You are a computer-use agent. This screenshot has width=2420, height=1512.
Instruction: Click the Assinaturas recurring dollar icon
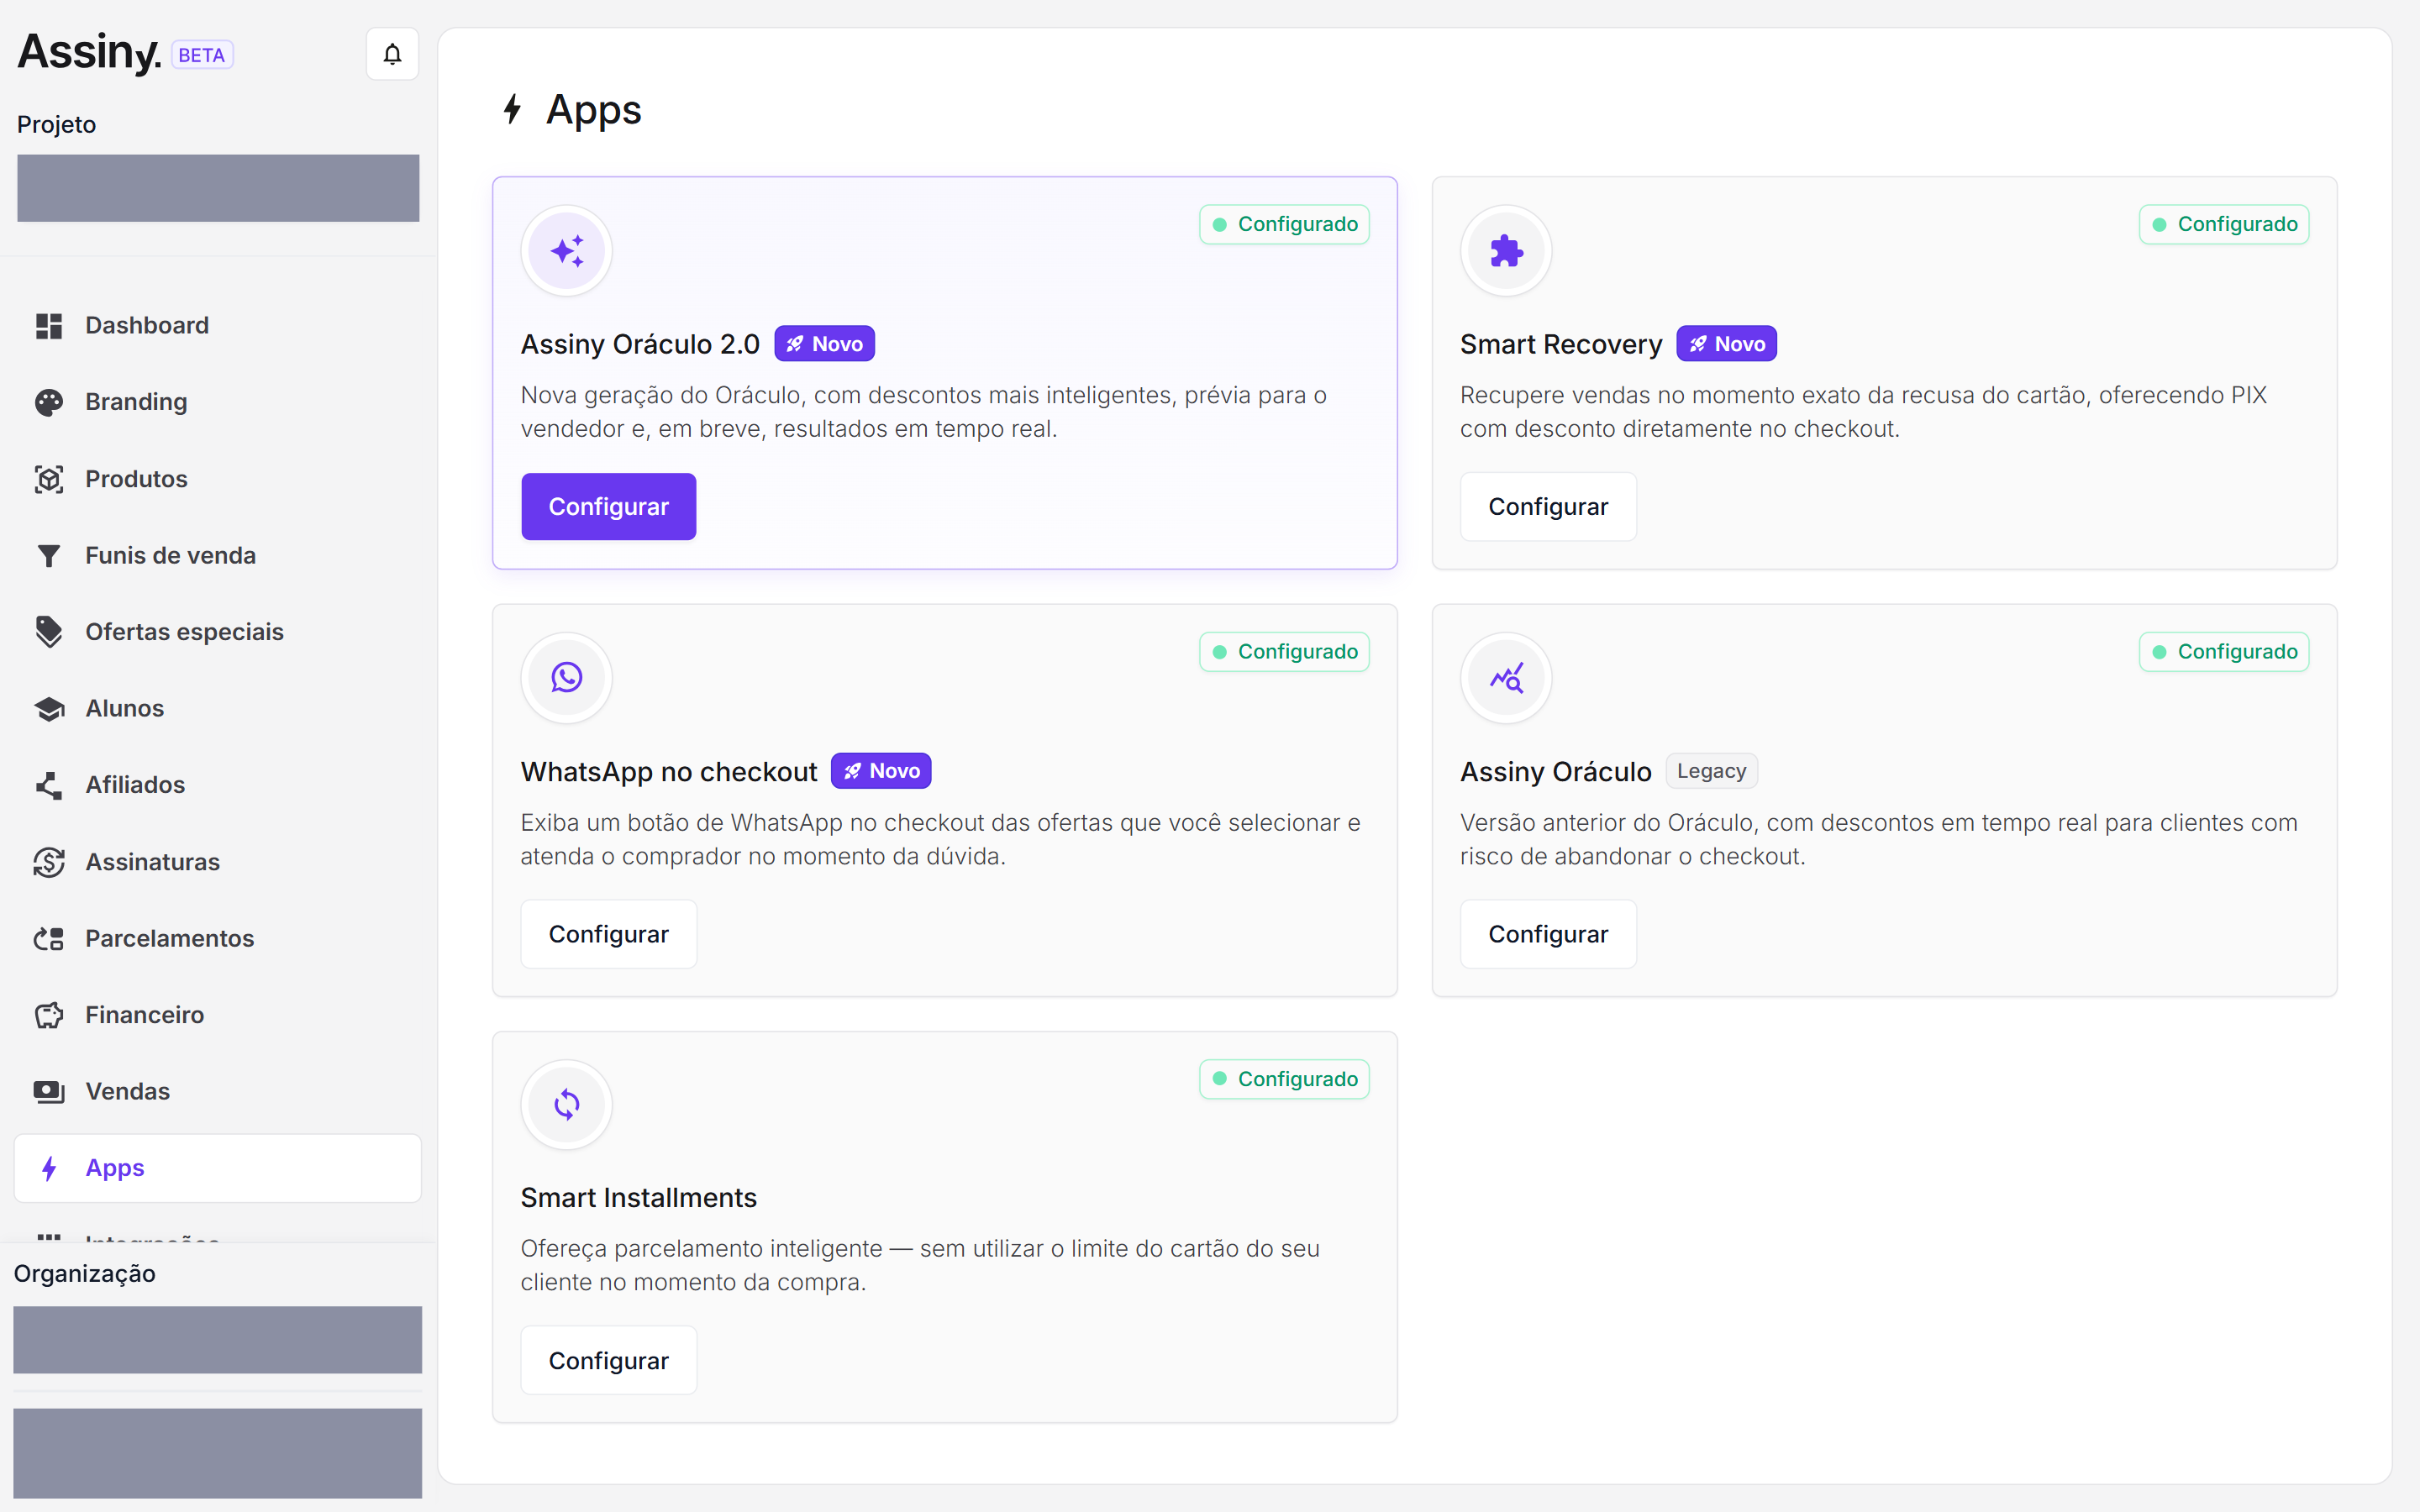49,862
